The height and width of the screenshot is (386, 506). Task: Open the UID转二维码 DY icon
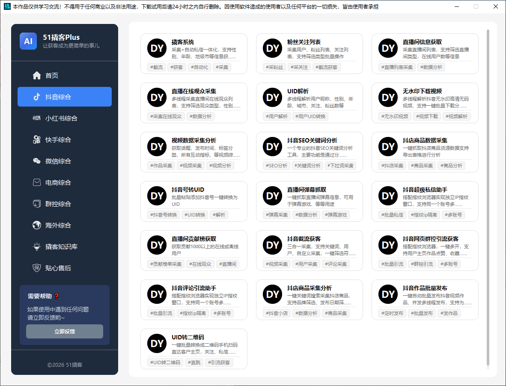(x=157, y=344)
